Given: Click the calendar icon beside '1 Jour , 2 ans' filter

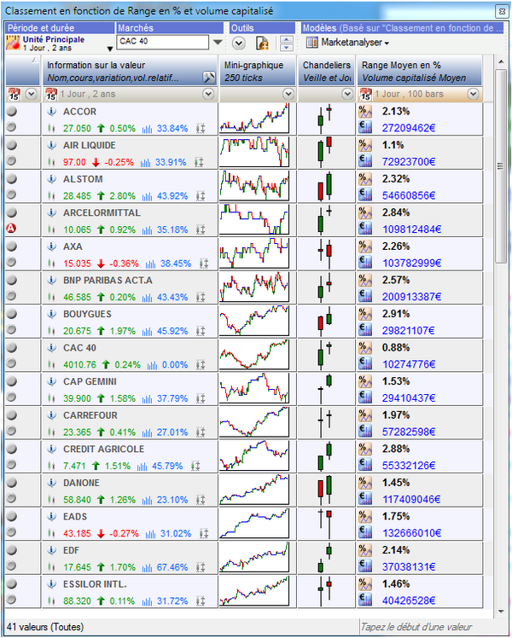Looking at the screenshot, I should pyautogui.click(x=51, y=95).
